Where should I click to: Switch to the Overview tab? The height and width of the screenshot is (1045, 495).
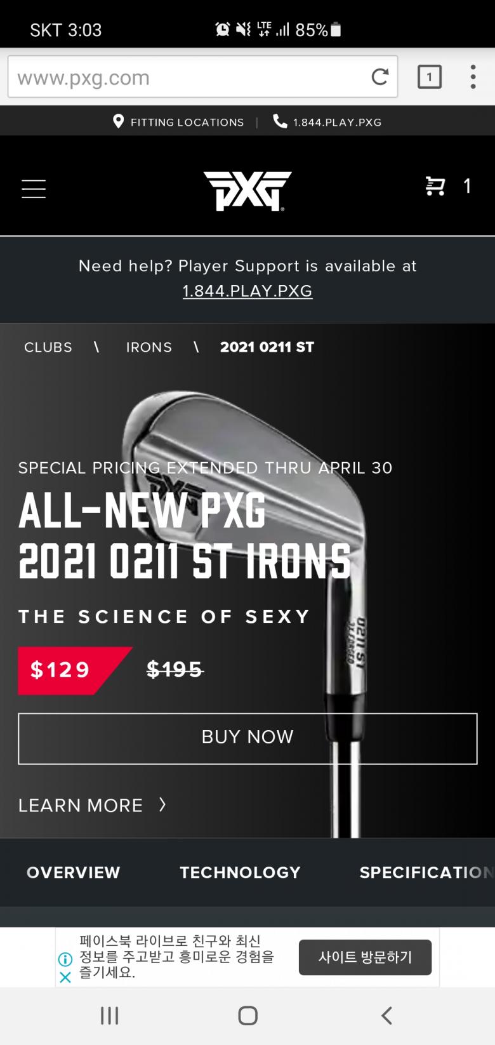click(x=74, y=872)
